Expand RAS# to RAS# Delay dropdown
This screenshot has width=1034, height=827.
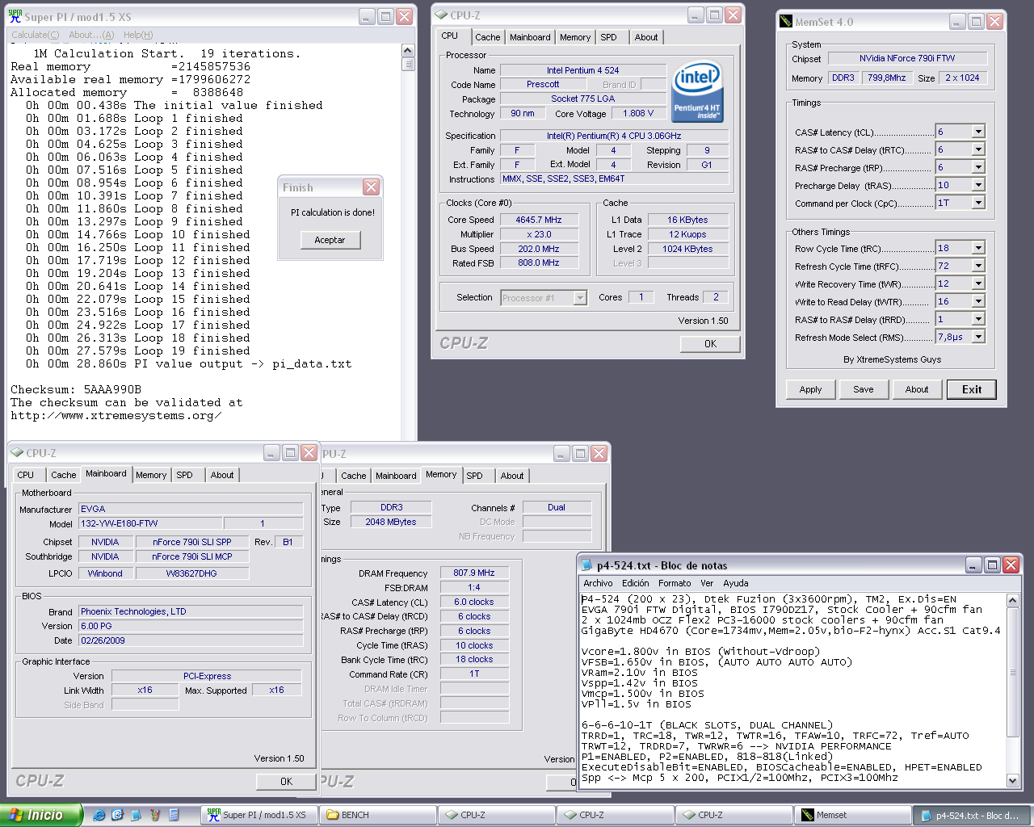978,319
